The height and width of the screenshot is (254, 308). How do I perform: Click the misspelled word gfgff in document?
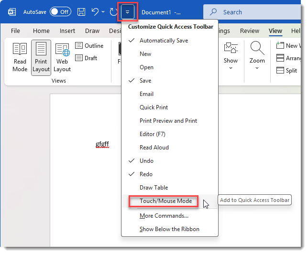click(x=102, y=144)
